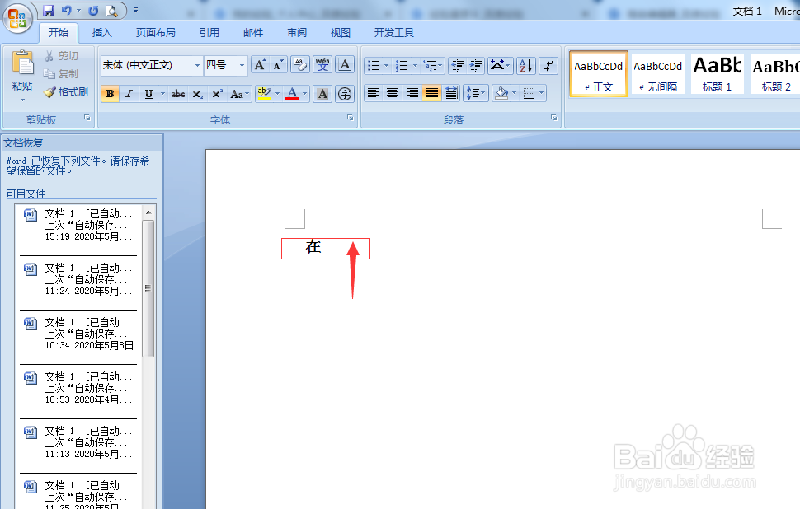Switch to 视图 tab

[341, 33]
